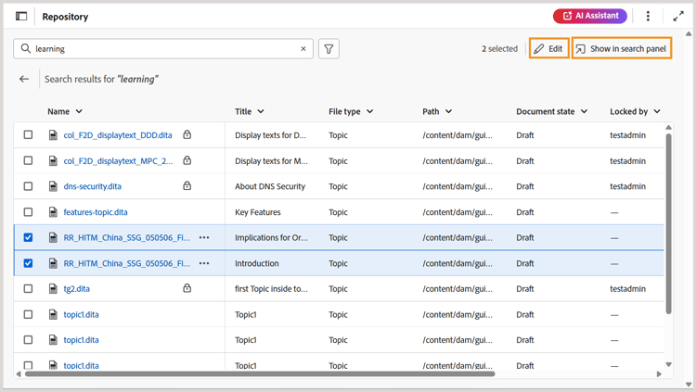Expand the Repository panel to full view
Viewport: 696px width, 392px height.
click(678, 17)
